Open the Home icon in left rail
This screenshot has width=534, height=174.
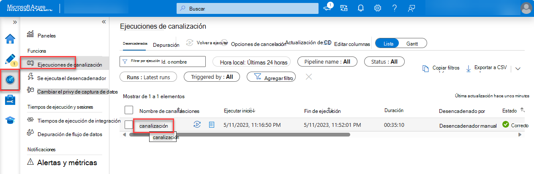click(10, 39)
